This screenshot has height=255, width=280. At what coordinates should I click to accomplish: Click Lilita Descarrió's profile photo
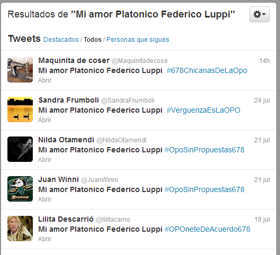click(20, 229)
